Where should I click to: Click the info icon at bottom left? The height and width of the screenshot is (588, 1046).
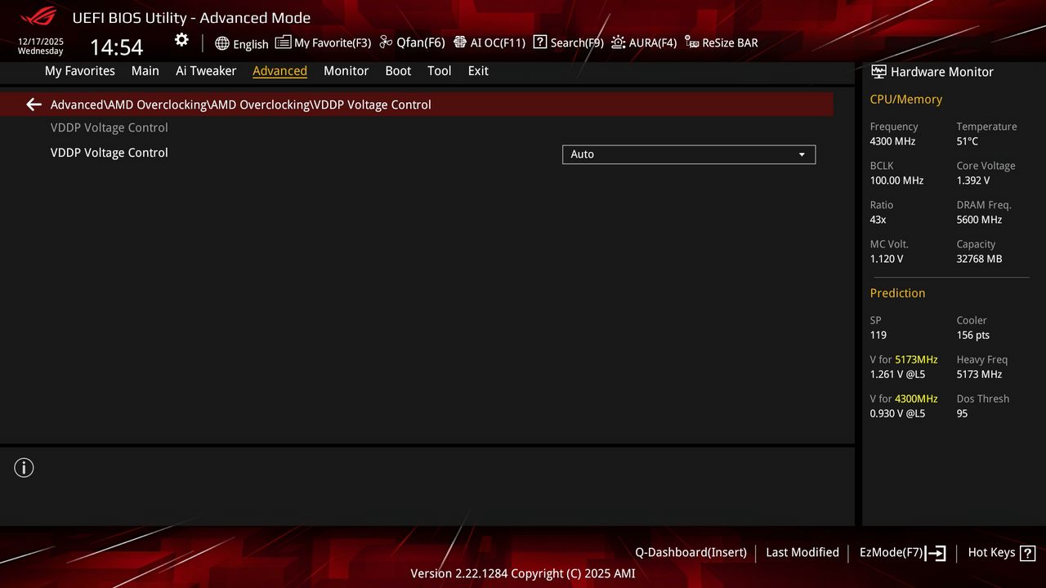pos(24,467)
